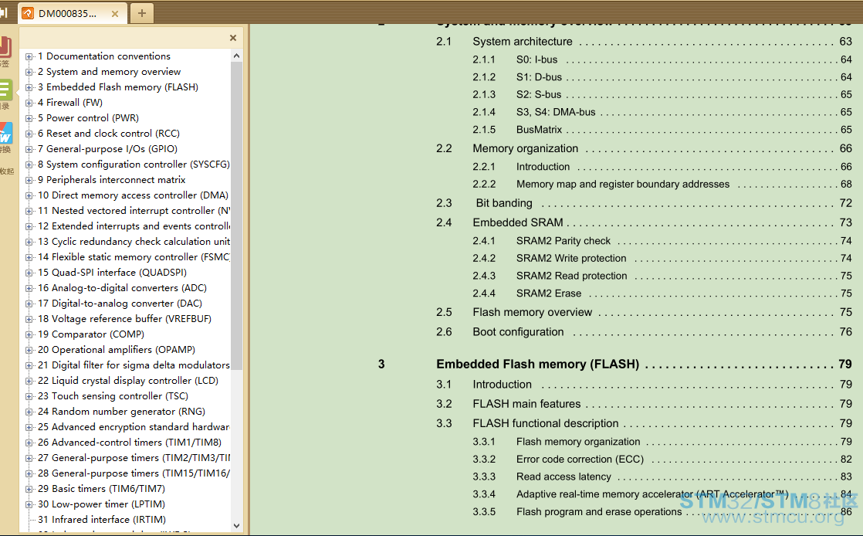
Task: Expand 6 Reset and clock control bookmark
Action: click(x=29, y=134)
